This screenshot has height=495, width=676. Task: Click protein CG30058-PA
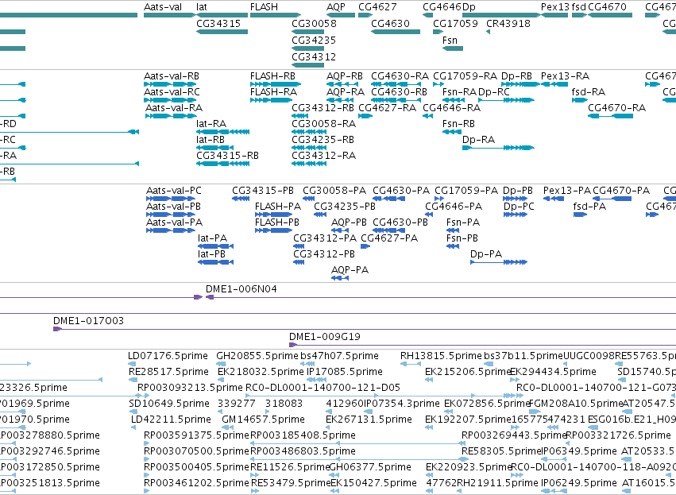point(334,191)
